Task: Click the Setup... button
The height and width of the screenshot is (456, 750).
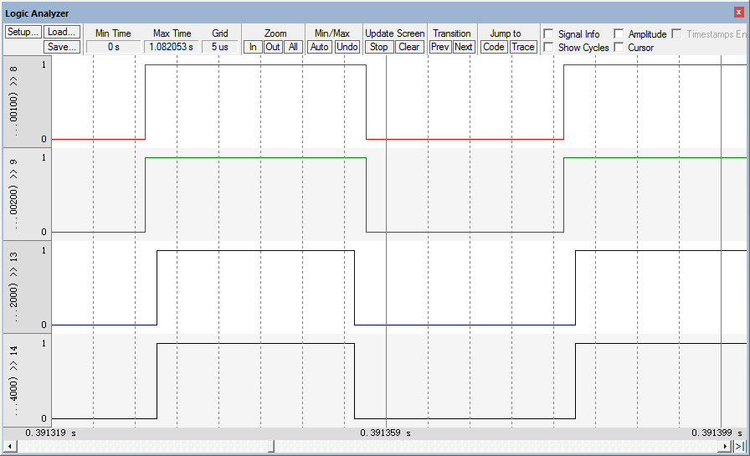Action: tap(23, 32)
